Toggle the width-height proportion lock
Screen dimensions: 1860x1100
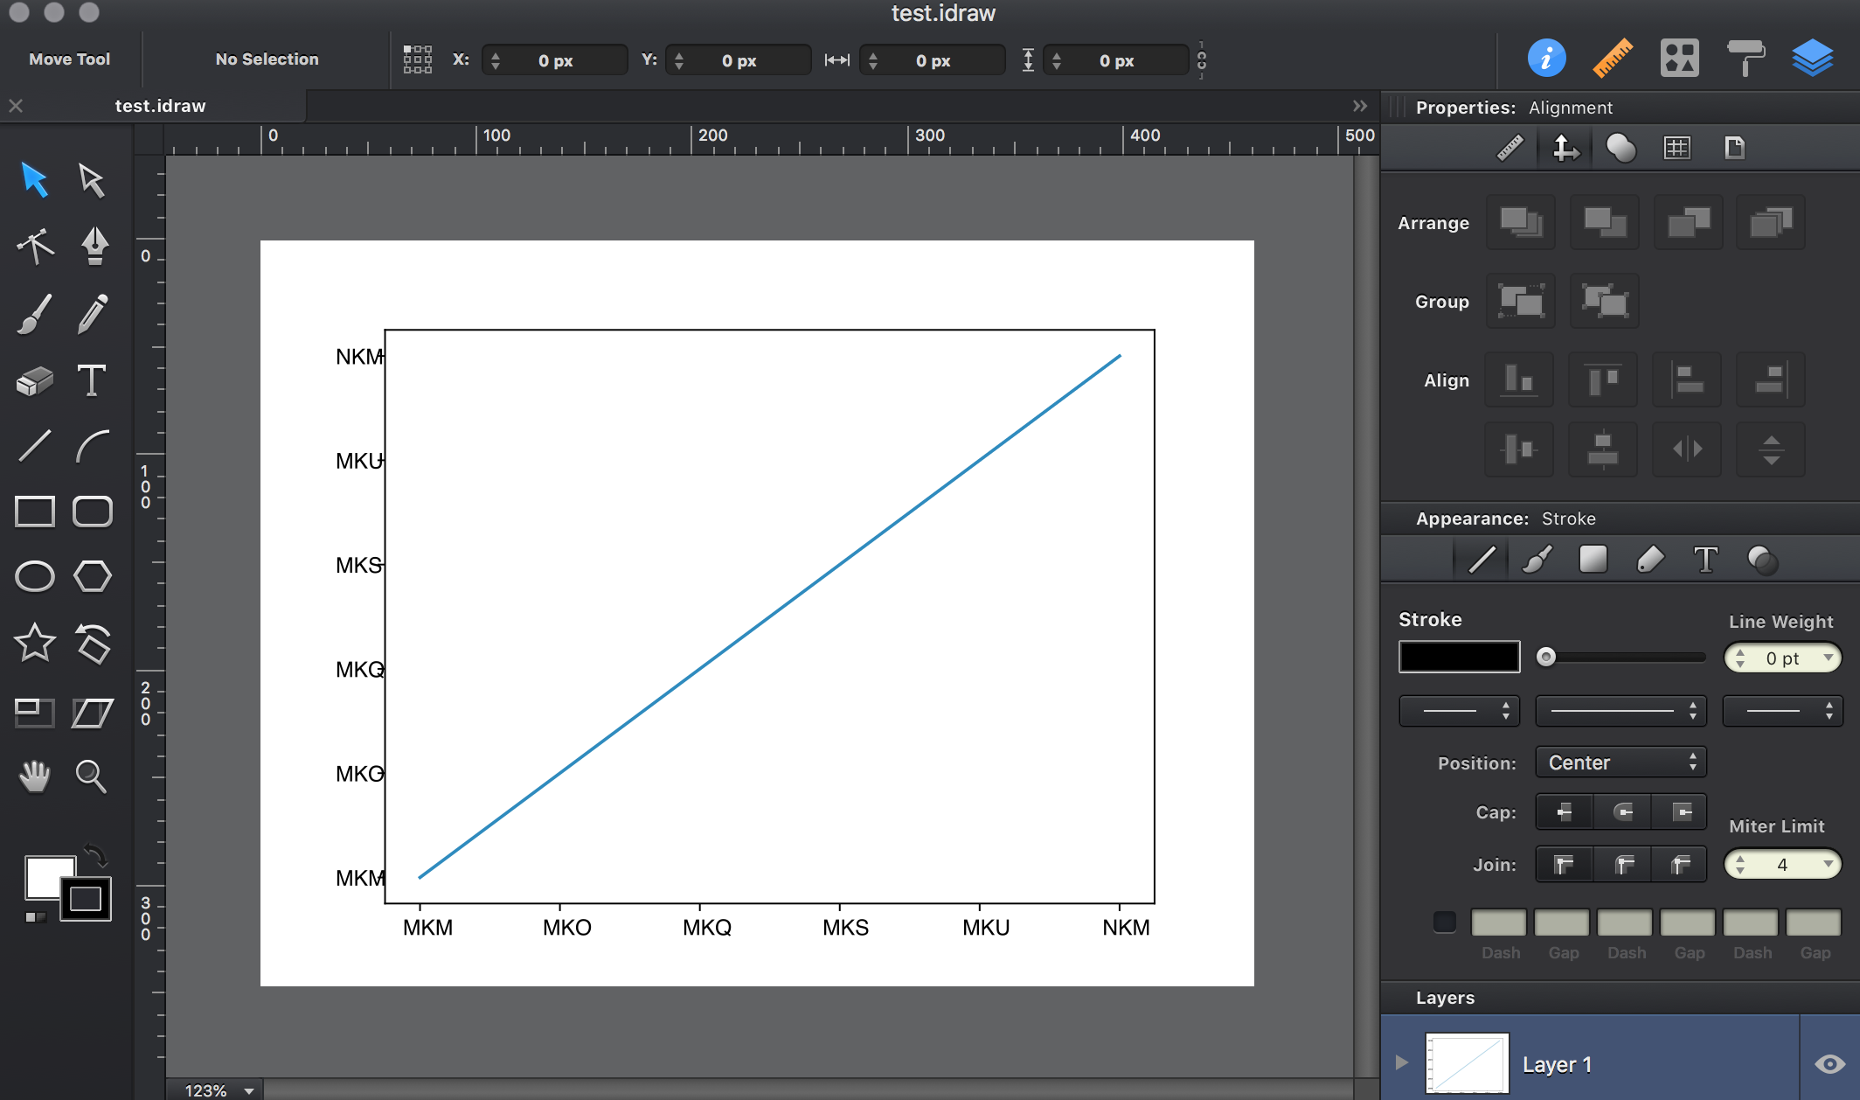coord(1202,60)
